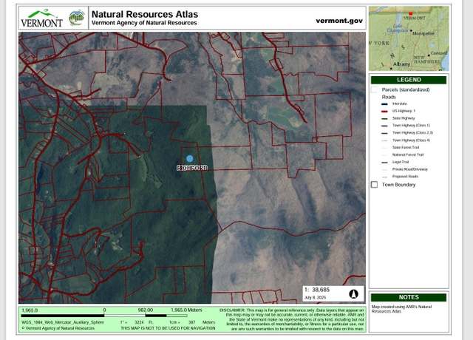Screen dimensions: 473x340
Task: Click THIS MAP IS NOT TO BE USED FOR NAVIGATION
Action: (168, 328)
